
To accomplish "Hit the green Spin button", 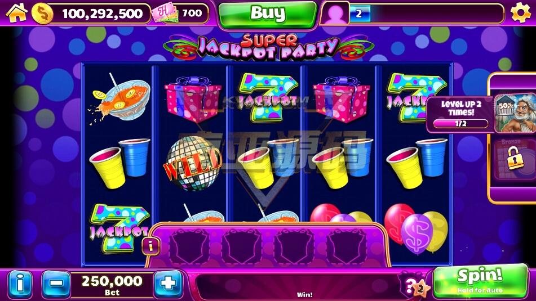I will [x=480, y=281].
